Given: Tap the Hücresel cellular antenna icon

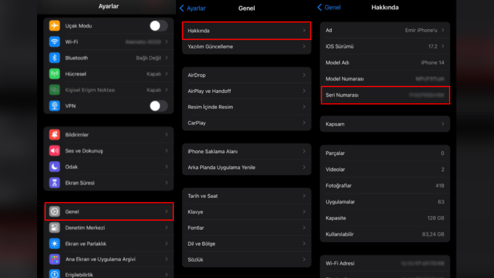Looking at the screenshot, I should tap(54, 74).
